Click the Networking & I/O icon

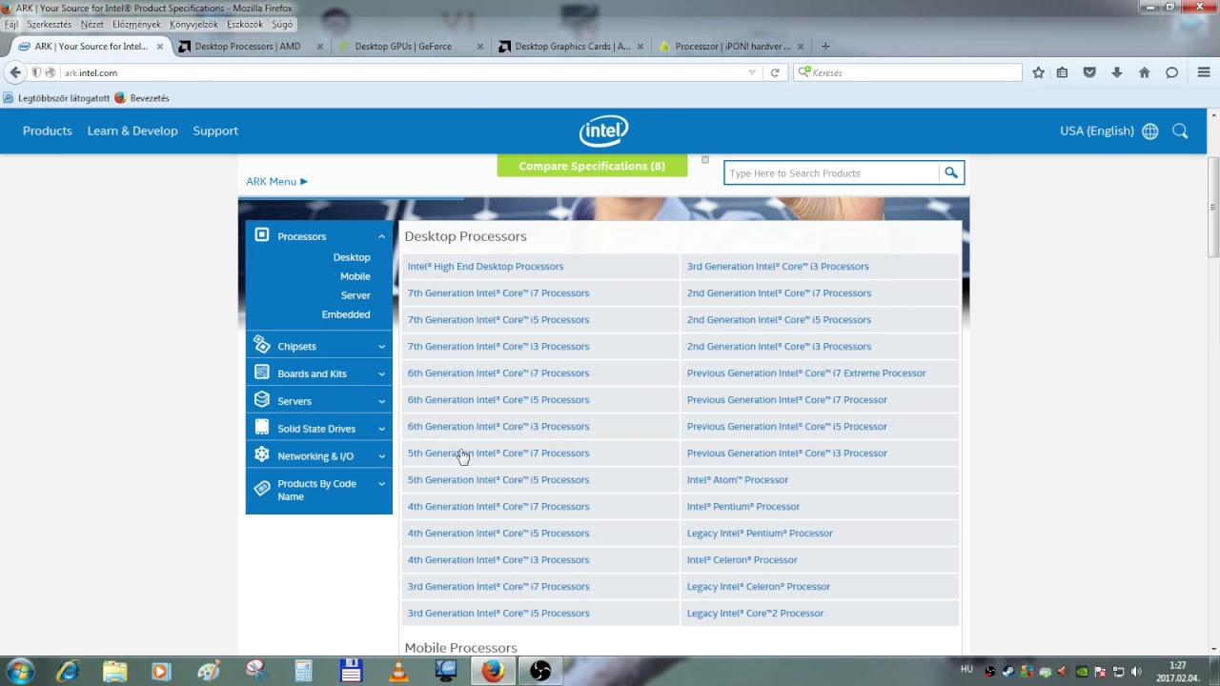coord(262,455)
